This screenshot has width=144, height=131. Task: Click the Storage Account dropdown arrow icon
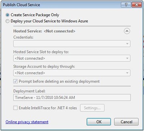[127, 73]
